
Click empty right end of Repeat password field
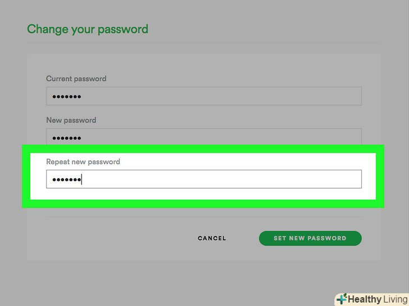coord(337,179)
